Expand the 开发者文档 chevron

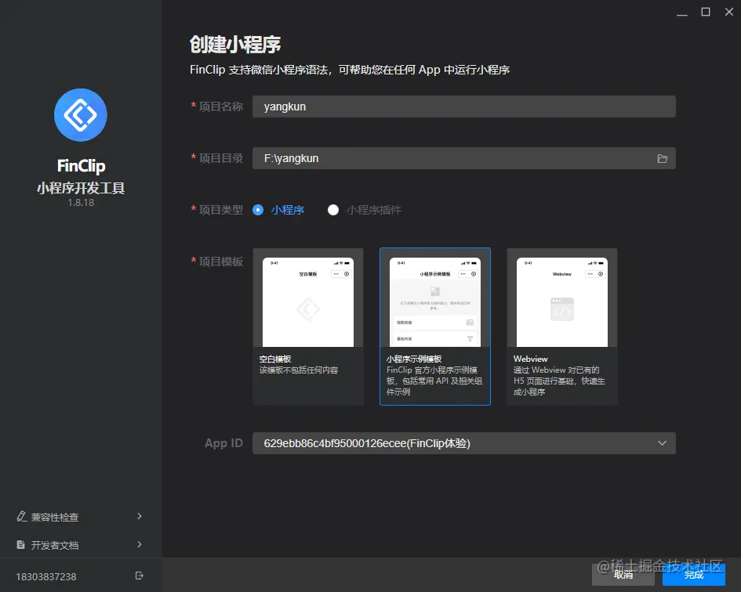[140, 545]
